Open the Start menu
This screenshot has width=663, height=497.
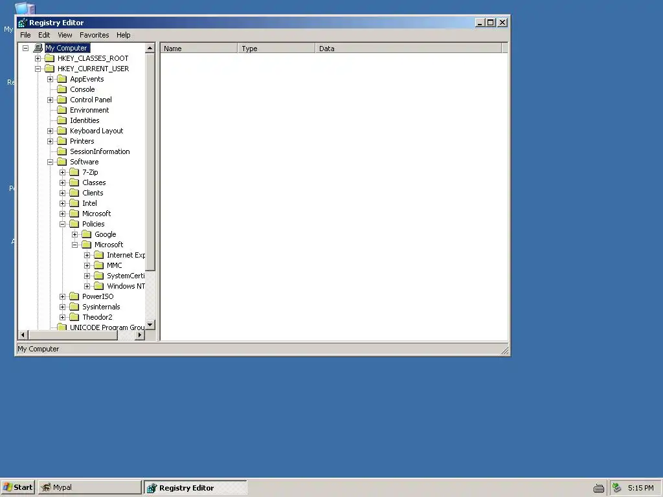[x=17, y=487]
